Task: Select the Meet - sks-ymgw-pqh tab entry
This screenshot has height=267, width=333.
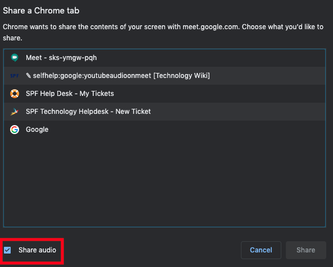Action: [x=165, y=58]
